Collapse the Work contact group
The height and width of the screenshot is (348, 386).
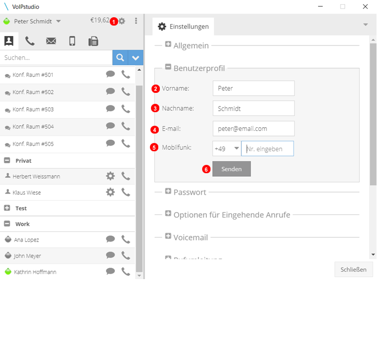click(x=7, y=223)
